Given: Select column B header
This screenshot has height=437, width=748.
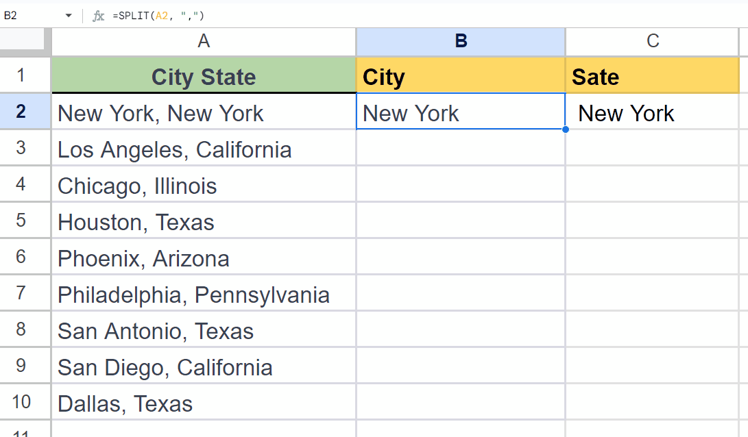Looking at the screenshot, I should click(460, 41).
